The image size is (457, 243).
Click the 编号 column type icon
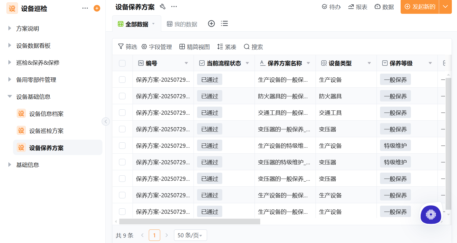click(x=141, y=63)
